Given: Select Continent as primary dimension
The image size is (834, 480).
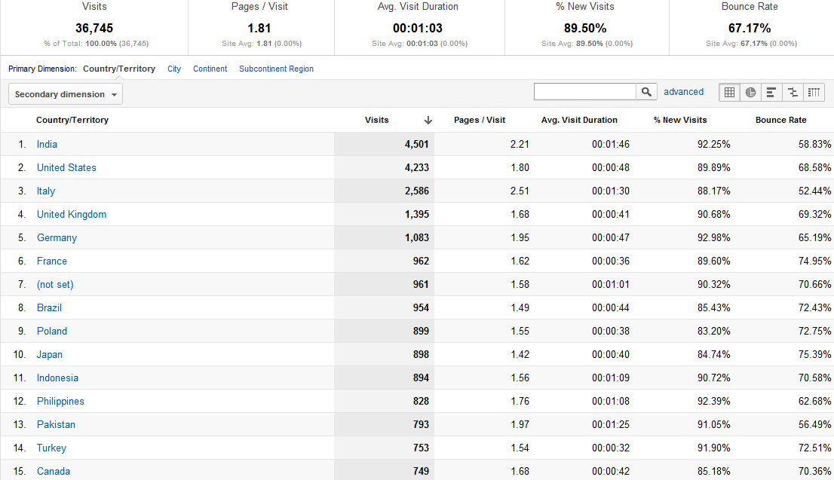Looking at the screenshot, I should (210, 69).
